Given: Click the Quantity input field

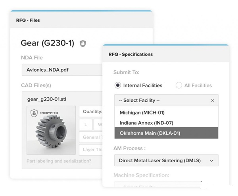Looking at the screenshot, I should (91, 112).
